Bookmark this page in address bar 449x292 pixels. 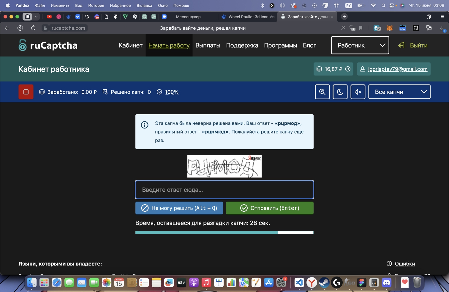point(361,28)
